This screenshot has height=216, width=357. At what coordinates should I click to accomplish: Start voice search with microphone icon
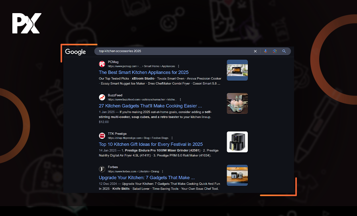point(265,51)
